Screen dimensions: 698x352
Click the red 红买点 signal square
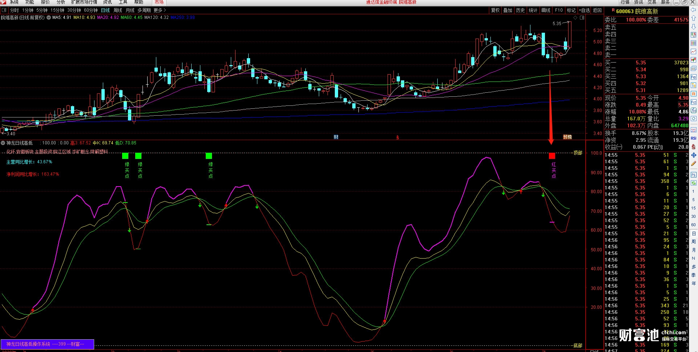[x=552, y=156]
